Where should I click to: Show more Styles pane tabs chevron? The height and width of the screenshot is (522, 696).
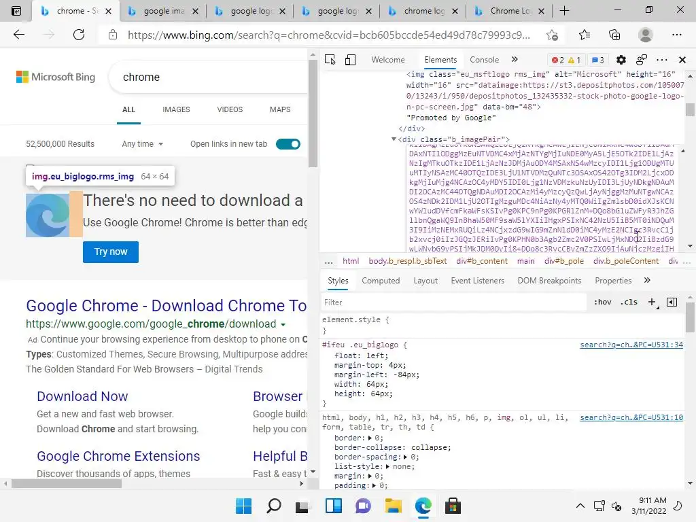[x=647, y=280]
